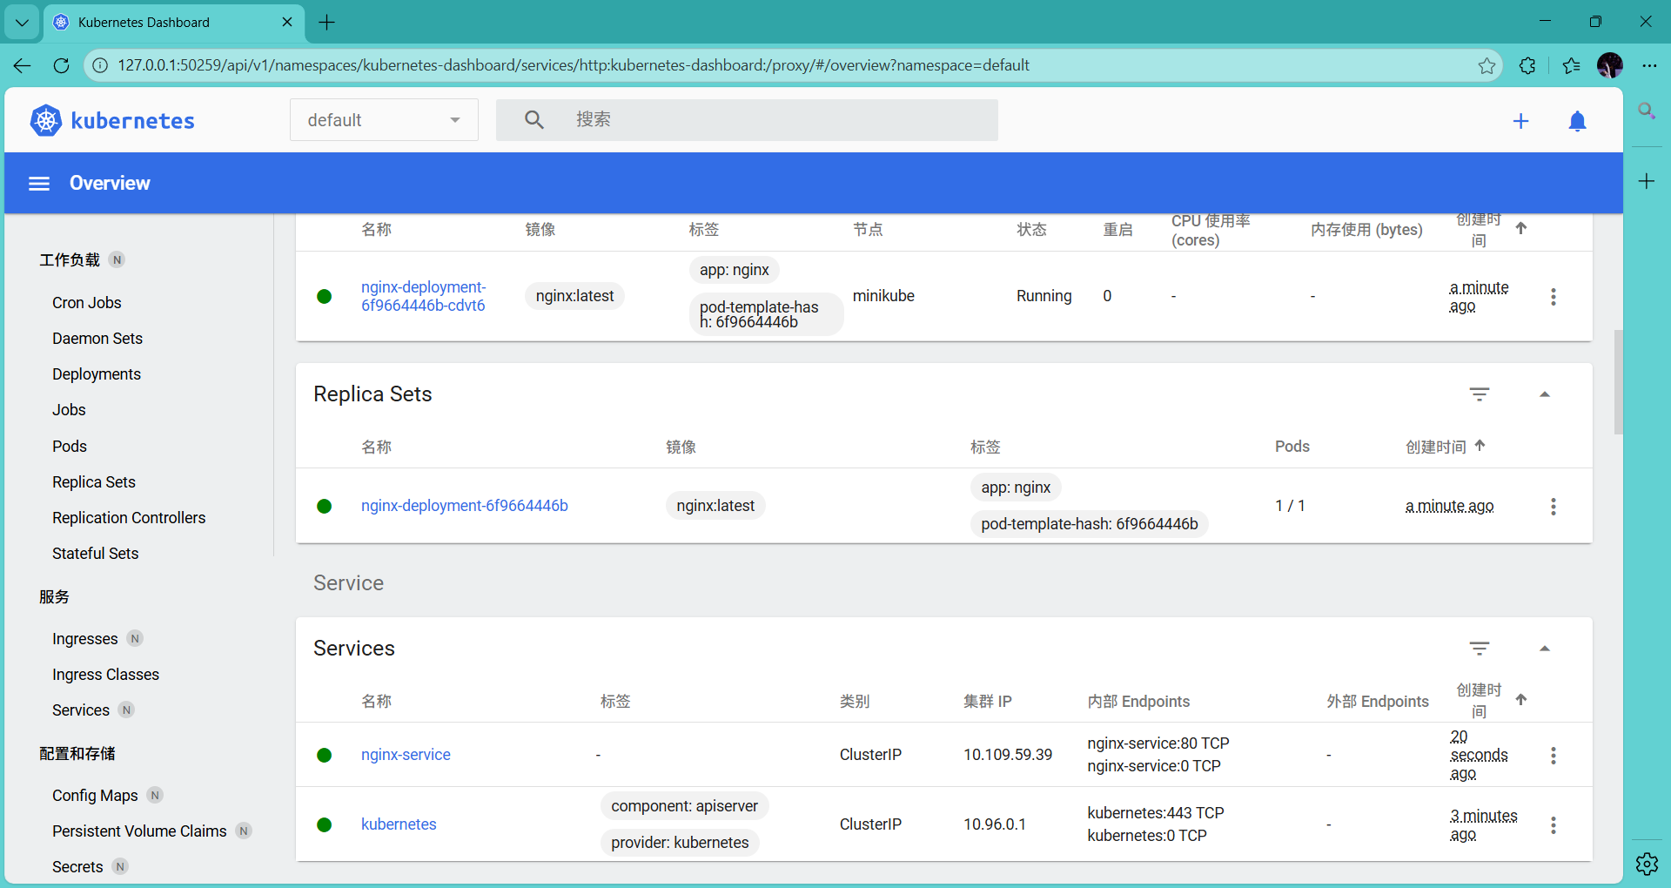Click the kubernetes brand text link
The image size is (1671, 888).
click(132, 120)
